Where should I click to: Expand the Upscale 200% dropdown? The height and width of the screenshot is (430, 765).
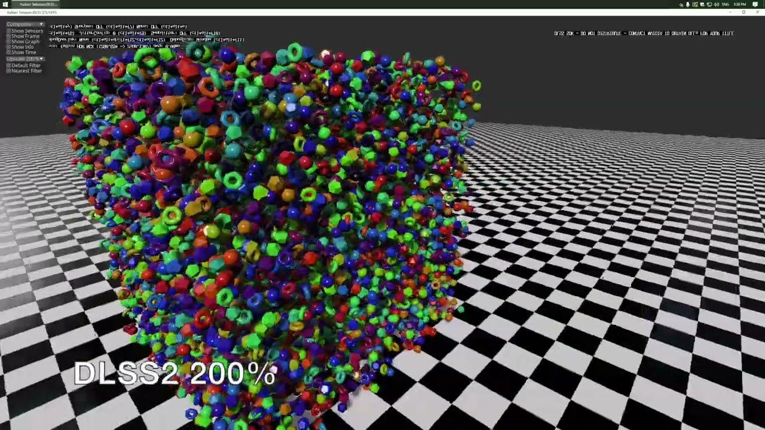tap(26, 59)
